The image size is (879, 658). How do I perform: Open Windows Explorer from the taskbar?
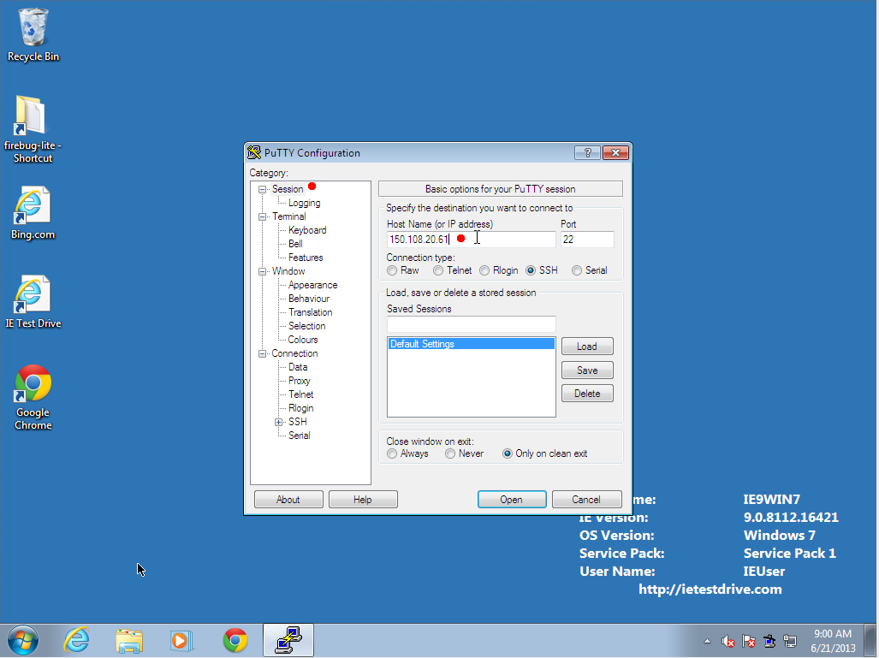click(x=130, y=640)
